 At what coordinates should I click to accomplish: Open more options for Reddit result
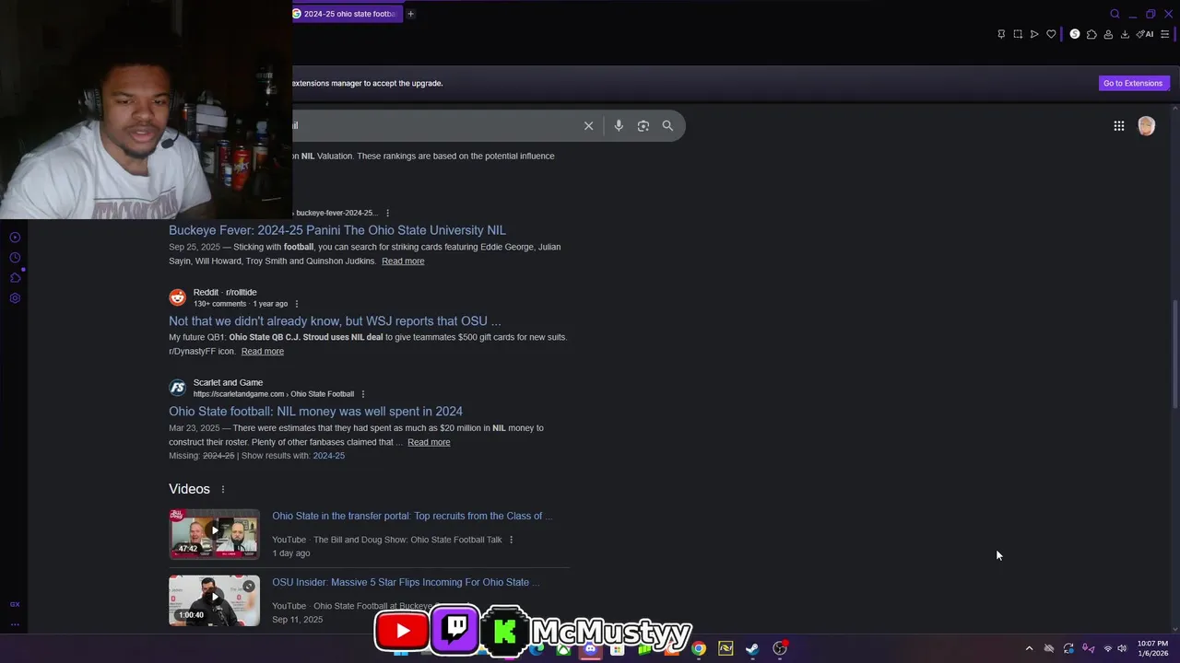pyautogui.click(x=296, y=304)
